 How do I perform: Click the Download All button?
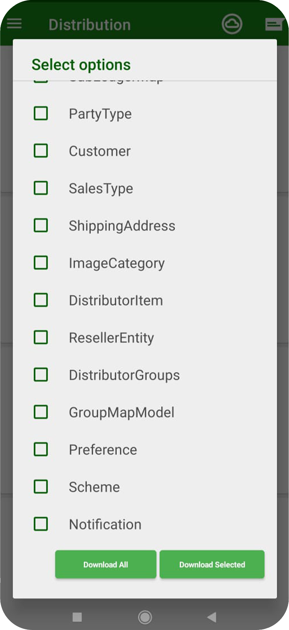tap(105, 564)
